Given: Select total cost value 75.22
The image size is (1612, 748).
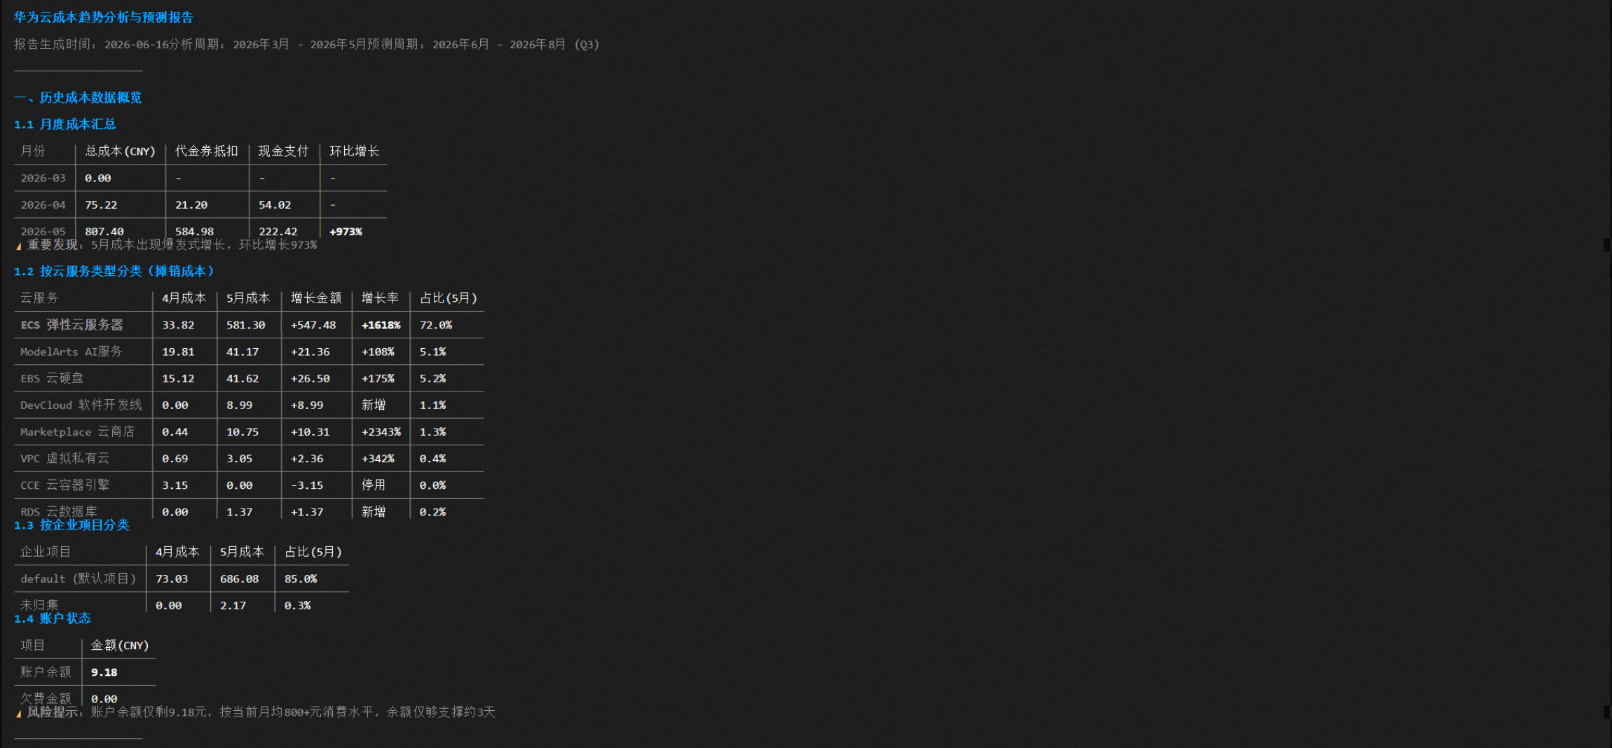Looking at the screenshot, I should (x=101, y=205).
